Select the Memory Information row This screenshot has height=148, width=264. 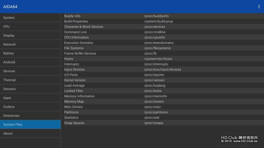click(164, 96)
